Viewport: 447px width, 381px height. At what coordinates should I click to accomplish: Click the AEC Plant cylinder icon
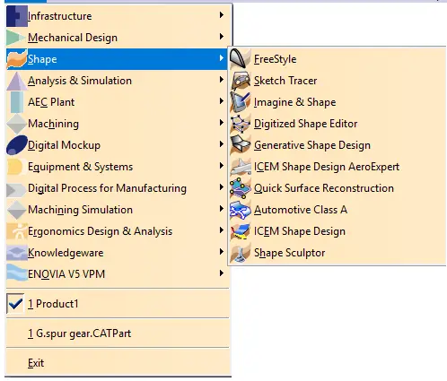tap(17, 102)
